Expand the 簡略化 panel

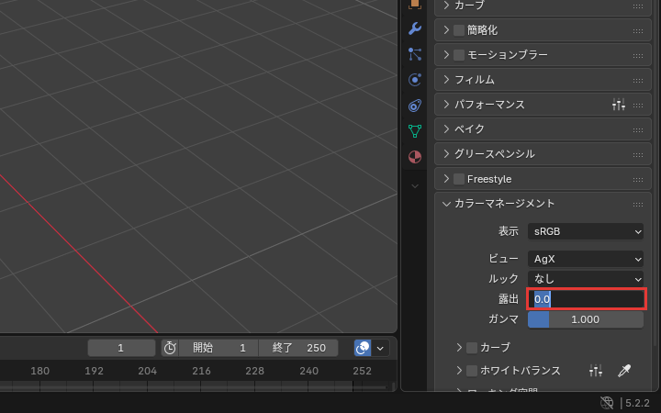click(446, 30)
